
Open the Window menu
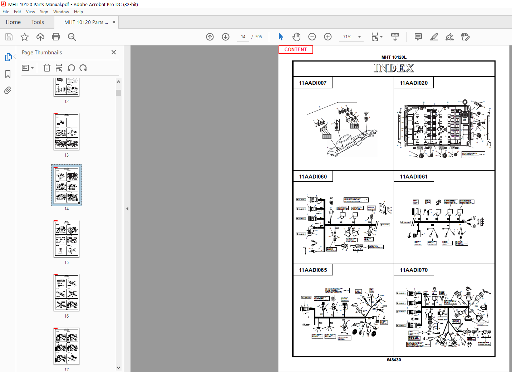coord(61,12)
